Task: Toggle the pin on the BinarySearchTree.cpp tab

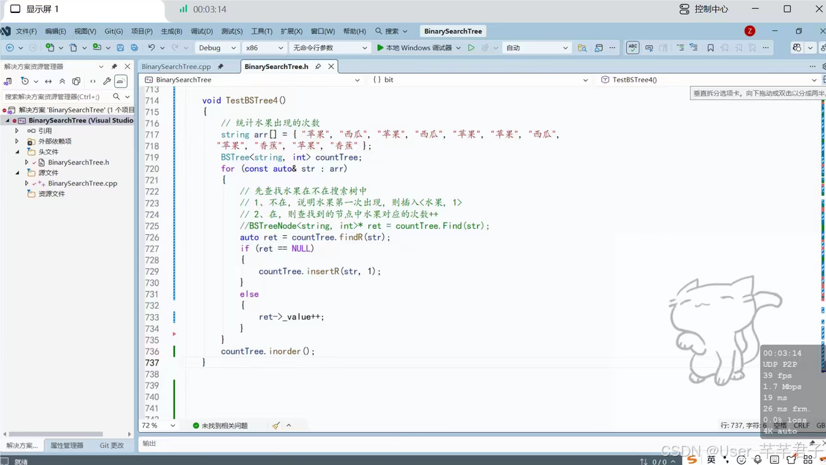Action: point(221,66)
